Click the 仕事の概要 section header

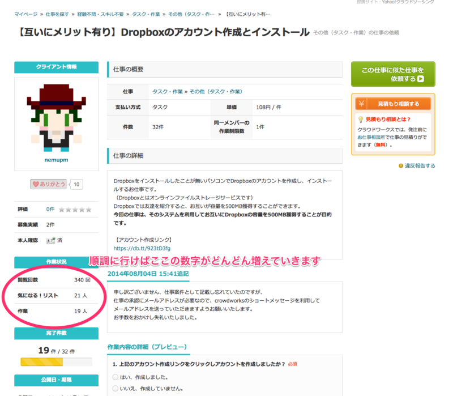225,69
